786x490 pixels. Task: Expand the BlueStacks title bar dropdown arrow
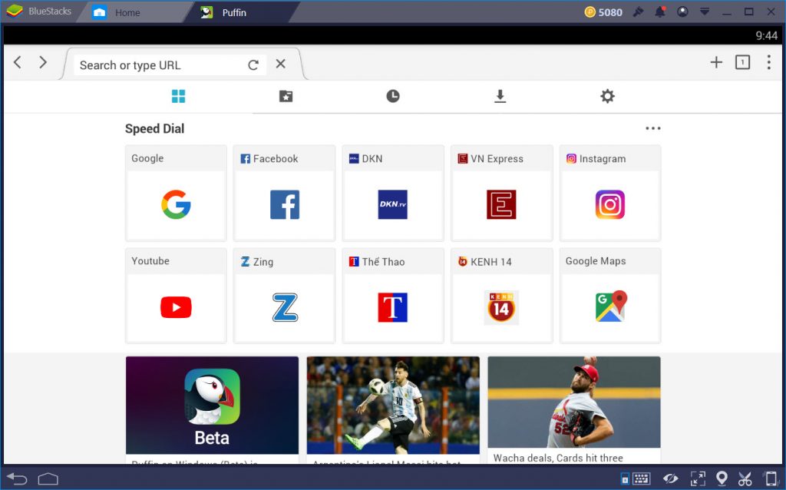click(705, 12)
